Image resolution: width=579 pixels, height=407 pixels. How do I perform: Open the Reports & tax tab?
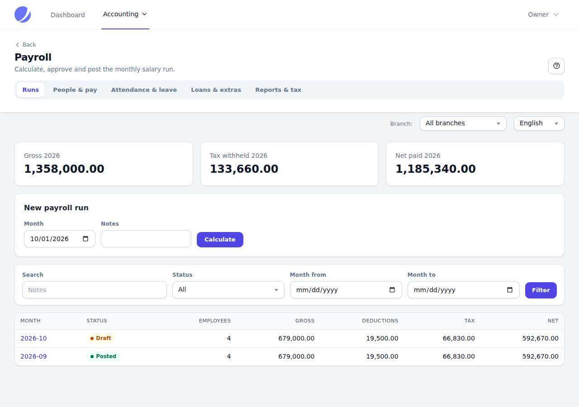[x=278, y=90]
